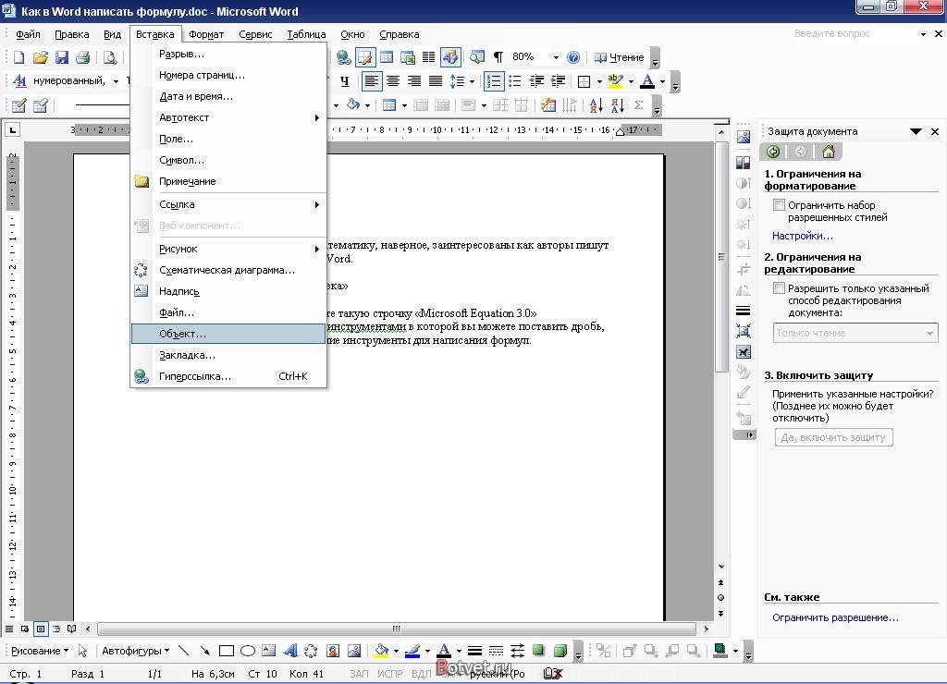Select 'Номера страниц...' menu item
The width and height of the screenshot is (947, 684).
(x=229, y=76)
